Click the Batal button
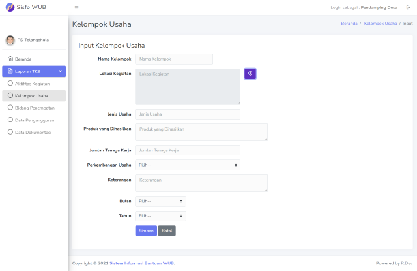This screenshot has width=417, height=271. pos(167,231)
